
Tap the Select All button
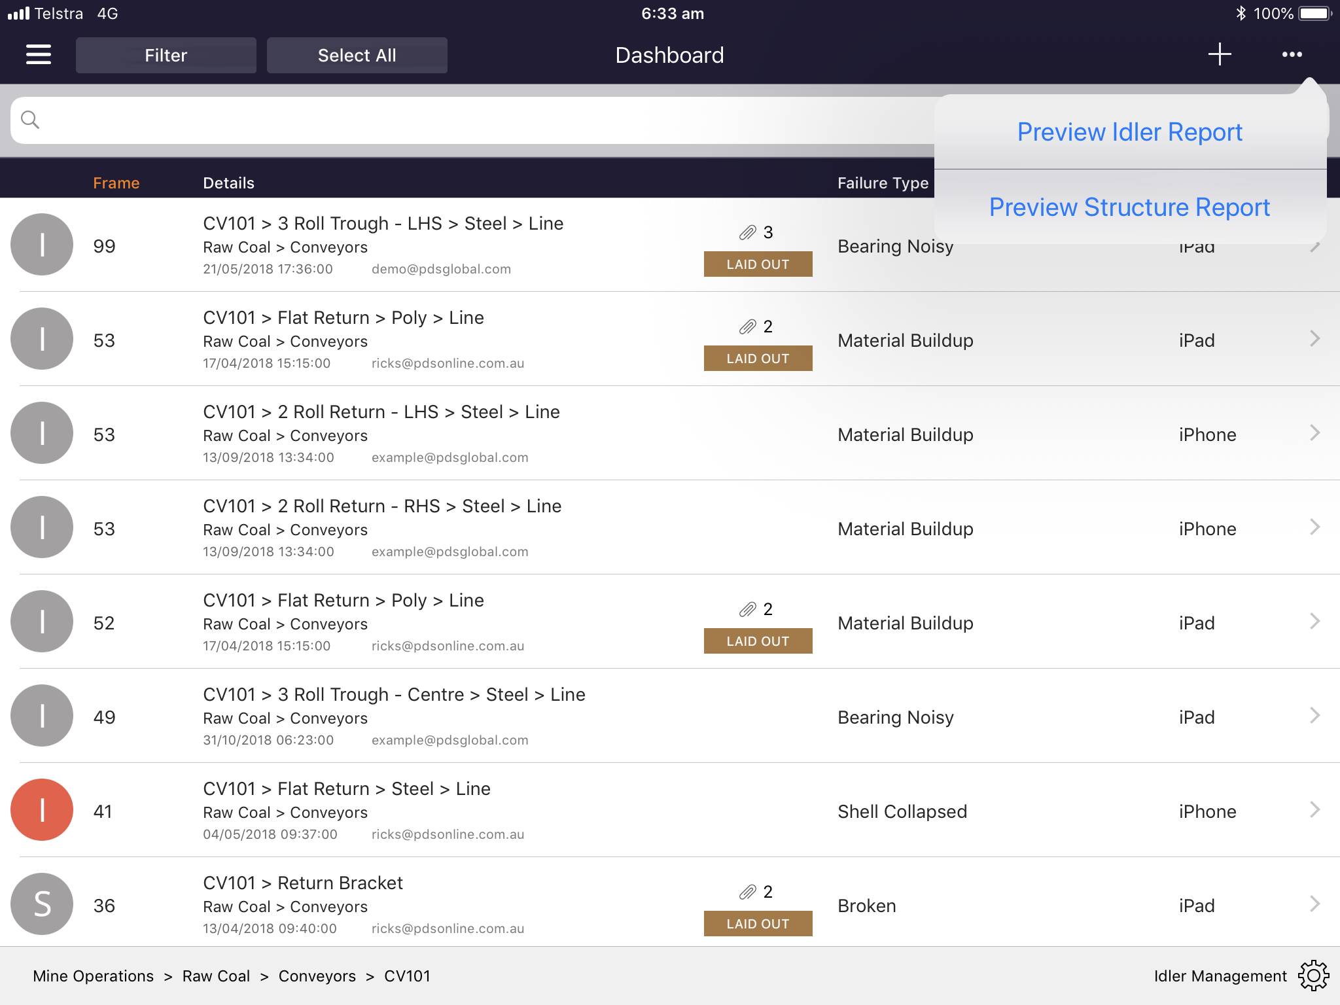(357, 56)
